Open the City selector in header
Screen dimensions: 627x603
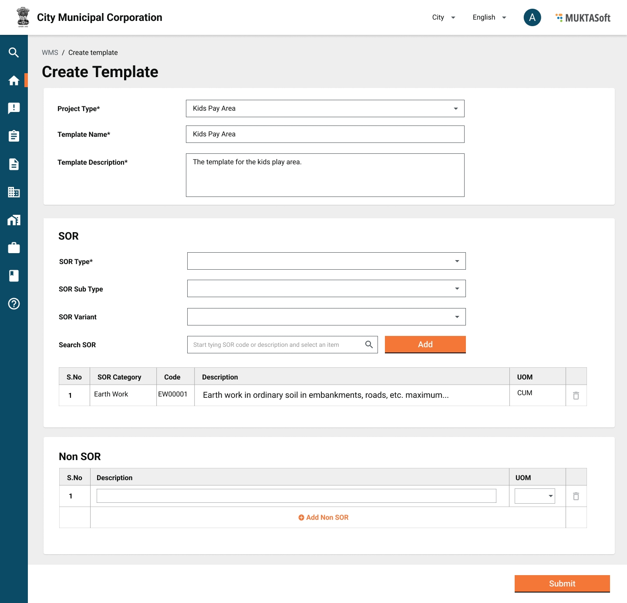443,17
